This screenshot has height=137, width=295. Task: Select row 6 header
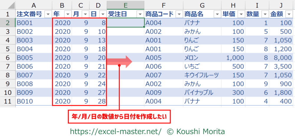[8, 58]
